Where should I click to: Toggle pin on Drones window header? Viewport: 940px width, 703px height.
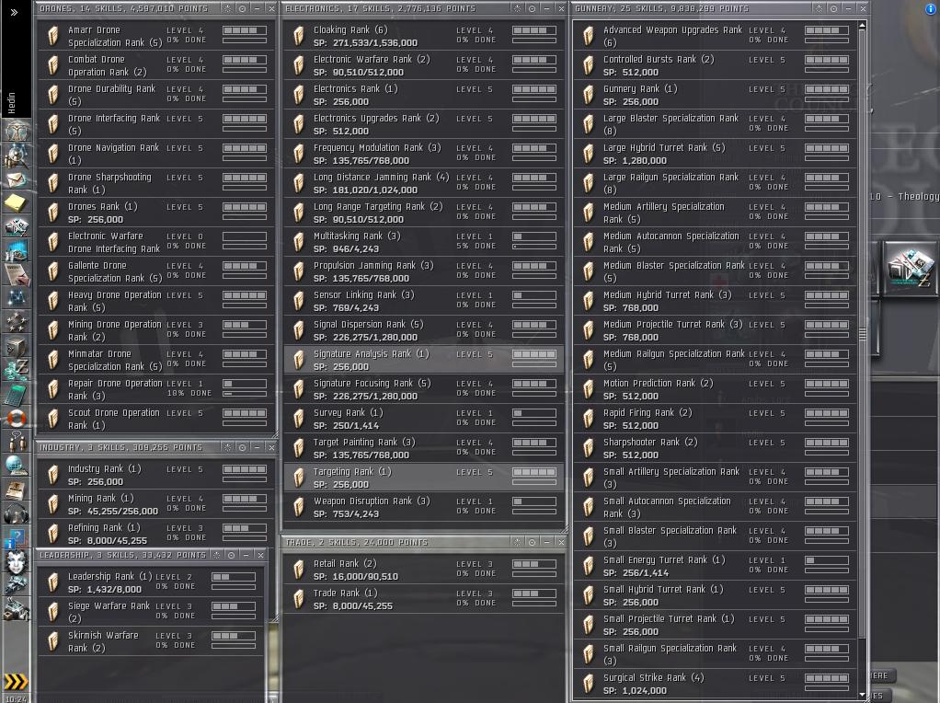228,8
